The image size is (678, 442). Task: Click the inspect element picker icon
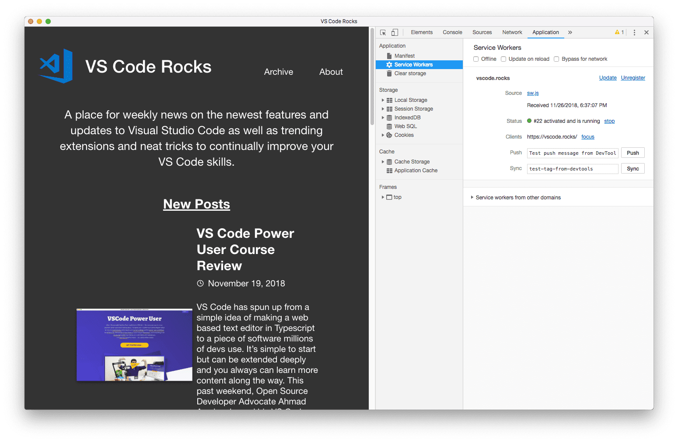click(383, 32)
